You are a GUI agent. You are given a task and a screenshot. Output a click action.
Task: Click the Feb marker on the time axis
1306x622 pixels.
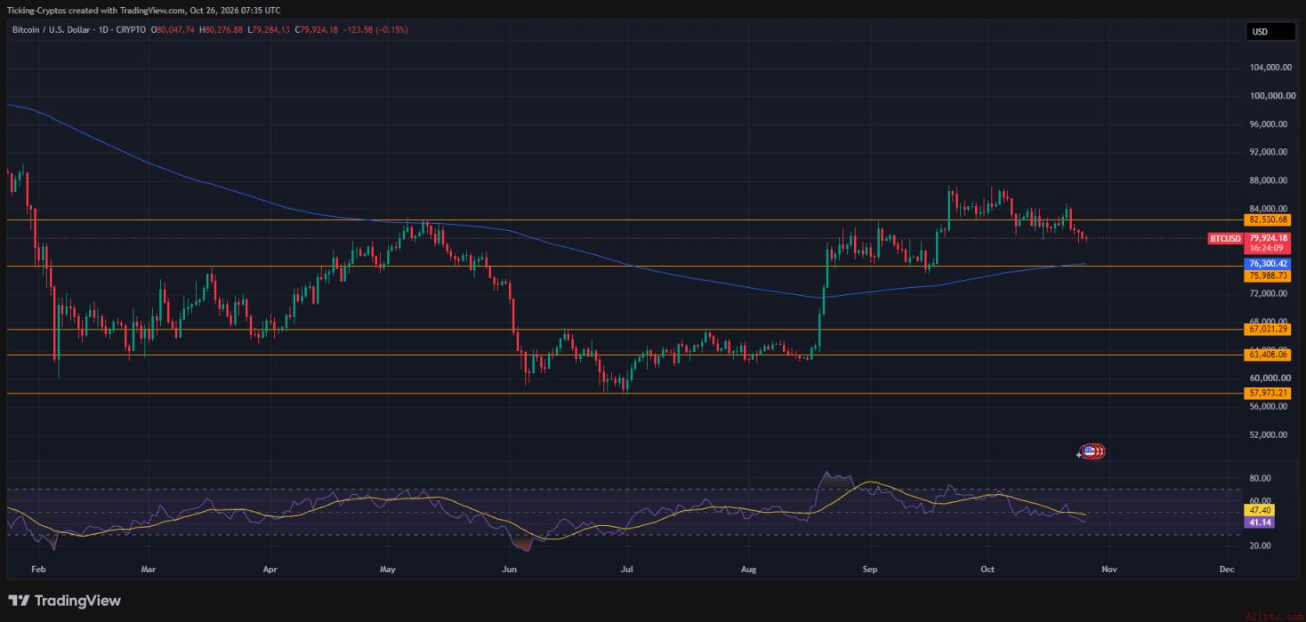[x=37, y=568]
